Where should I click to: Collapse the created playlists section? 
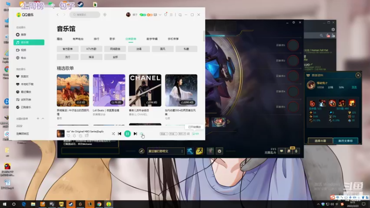coord(43,118)
